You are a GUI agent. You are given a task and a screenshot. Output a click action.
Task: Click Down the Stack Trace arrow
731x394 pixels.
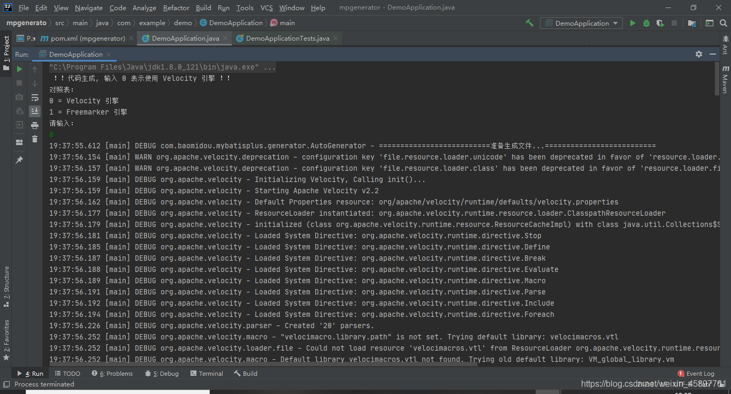click(35, 84)
